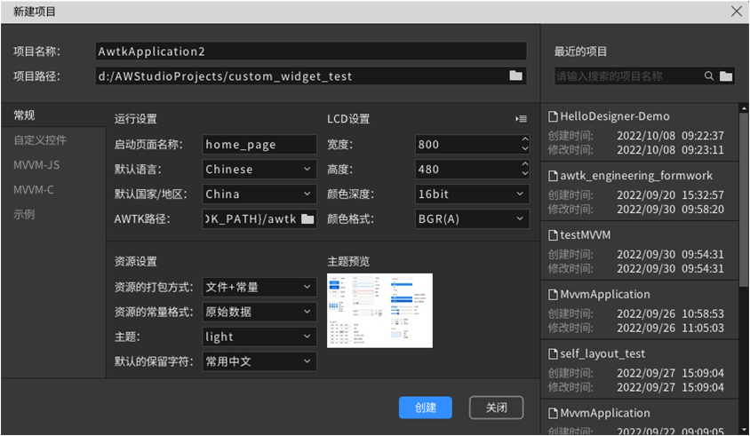
Task: Browse folder icon in AWTK path field
Action: (307, 219)
